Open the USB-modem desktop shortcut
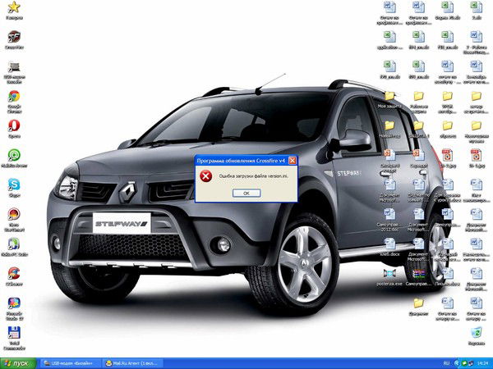The width and height of the screenshot is (493, 369). coord(13,67)
